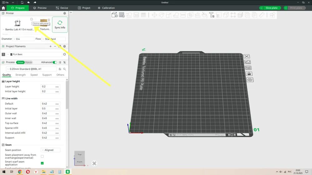Viewport: 312px width, 175px height.
Task: Click the bed type Texture thumbnail
Action: pyautogui.click(x=44, y=23)
